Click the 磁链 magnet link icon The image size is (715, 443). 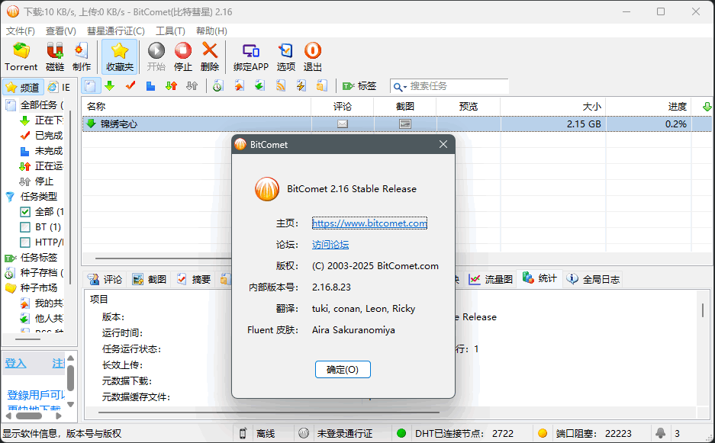pyautogui.click(x=55, y=52)
